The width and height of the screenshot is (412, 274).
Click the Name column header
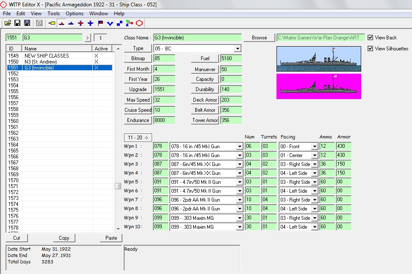point(57,49)
